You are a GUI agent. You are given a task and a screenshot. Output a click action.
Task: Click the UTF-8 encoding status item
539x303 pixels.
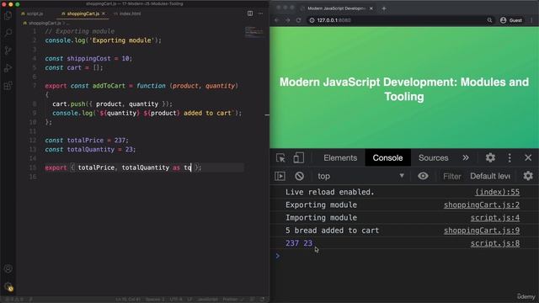[176, 300]
